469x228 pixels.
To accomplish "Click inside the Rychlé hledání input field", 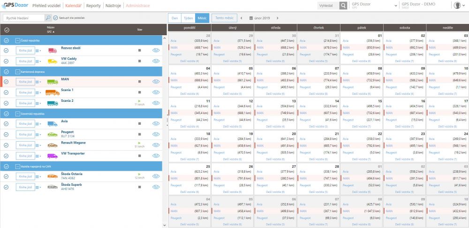I will coord(23,18).
